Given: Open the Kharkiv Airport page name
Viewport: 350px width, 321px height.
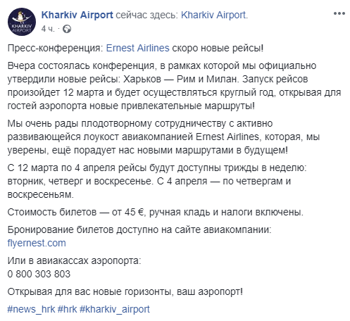Looking at the screenshot, I should (x=77, y=15).
